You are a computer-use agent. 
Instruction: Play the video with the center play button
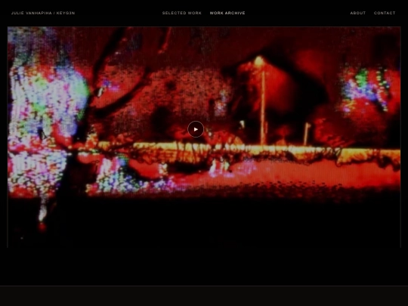point(196,129)
